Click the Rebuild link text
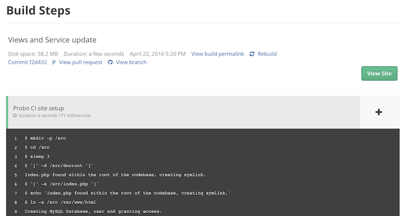The height and width of the screenshot is (216, 404). (x=267, y=54)
